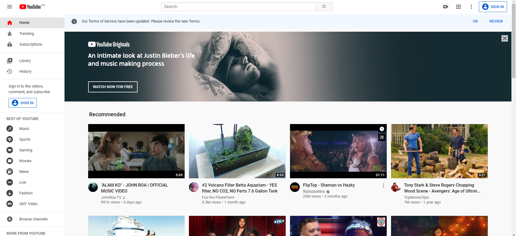Click the Trending flame icon

[x=10, y=34]
